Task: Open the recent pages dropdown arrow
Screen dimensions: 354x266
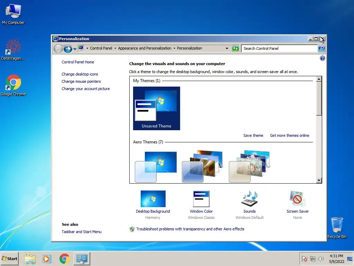Action: pos(75,49)
